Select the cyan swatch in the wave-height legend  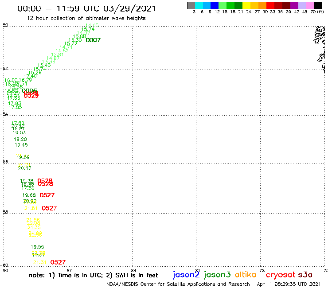199,5
